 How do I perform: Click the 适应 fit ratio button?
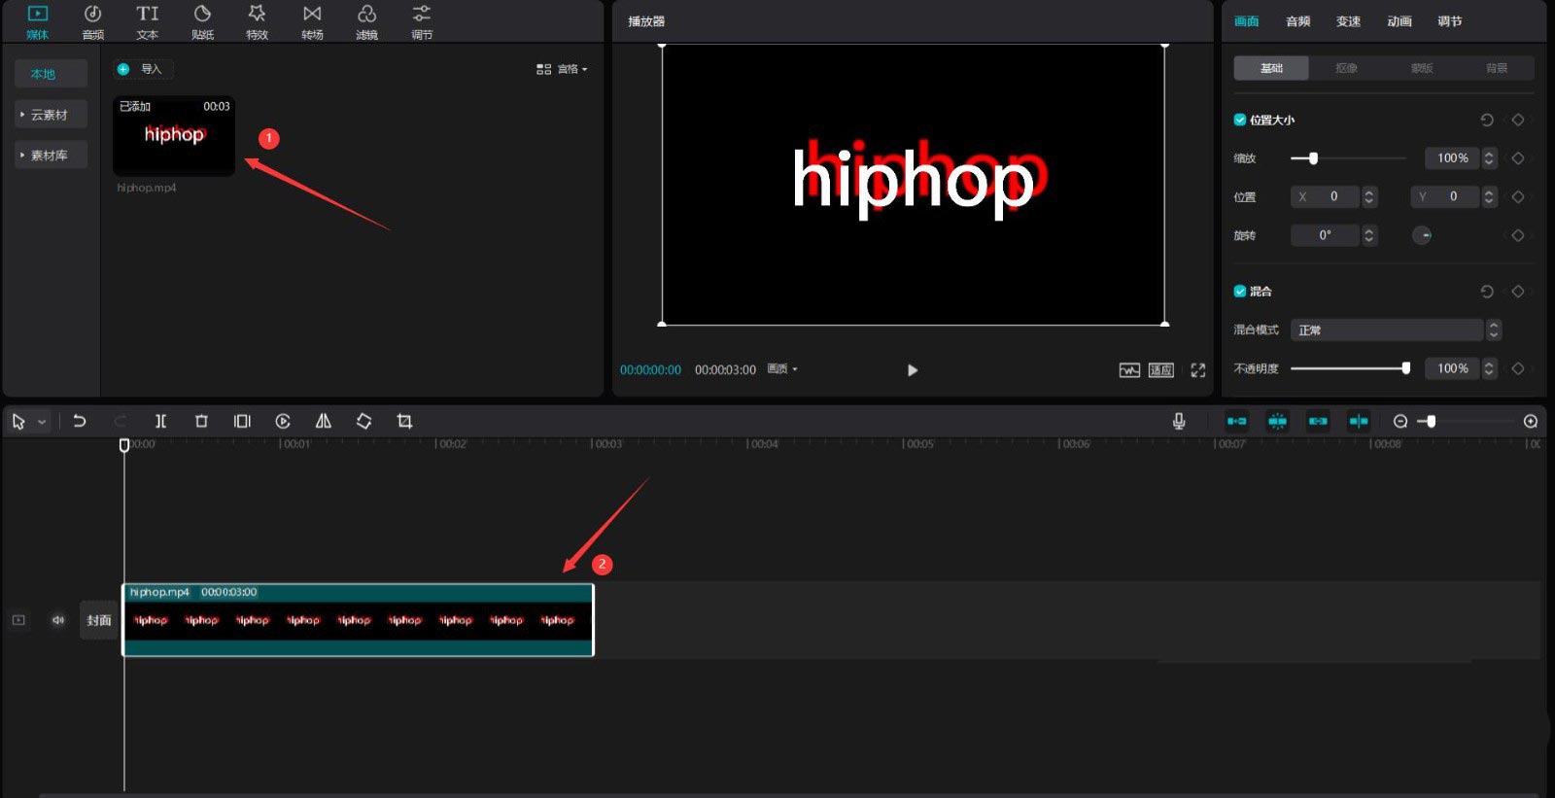[x=1161, y=370]
